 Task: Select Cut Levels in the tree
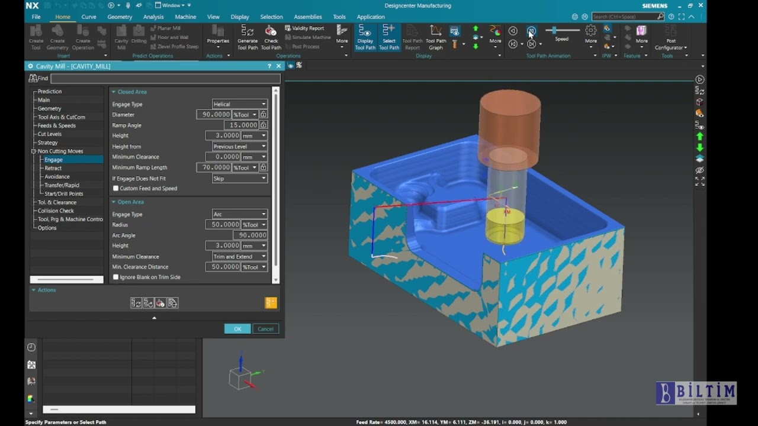[50, 134]
